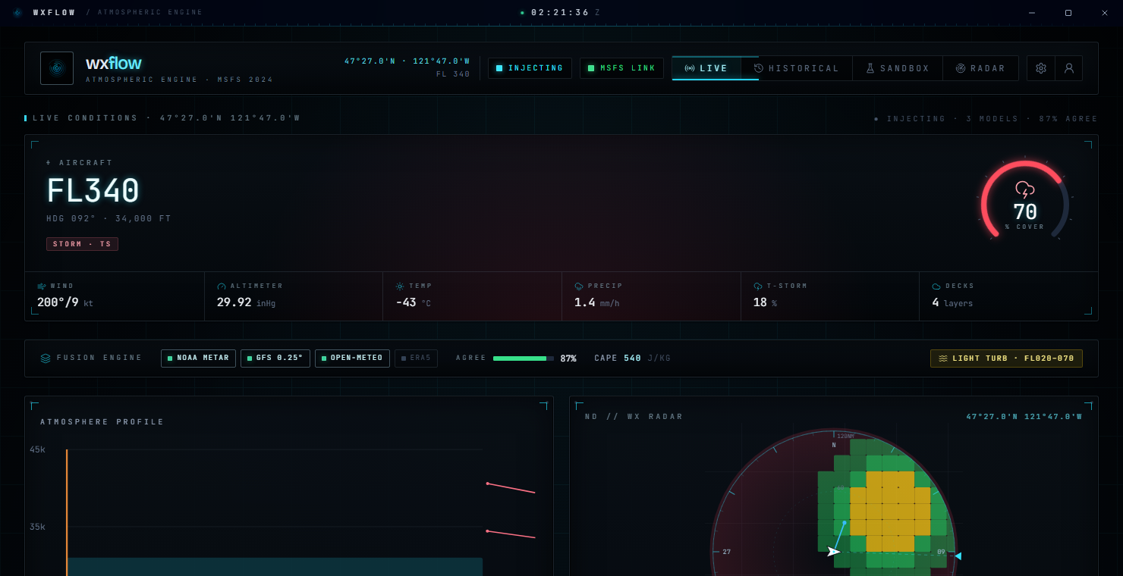
Task: Click the sun icon next to TEMP
Action: click(400, 286)
